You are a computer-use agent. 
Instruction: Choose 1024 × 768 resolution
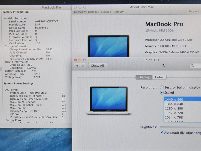[182, 117]
